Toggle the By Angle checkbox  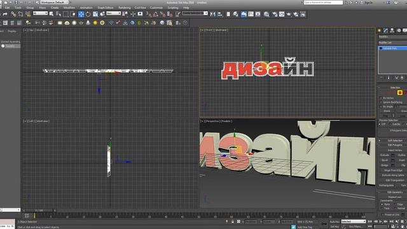[381, 106]
